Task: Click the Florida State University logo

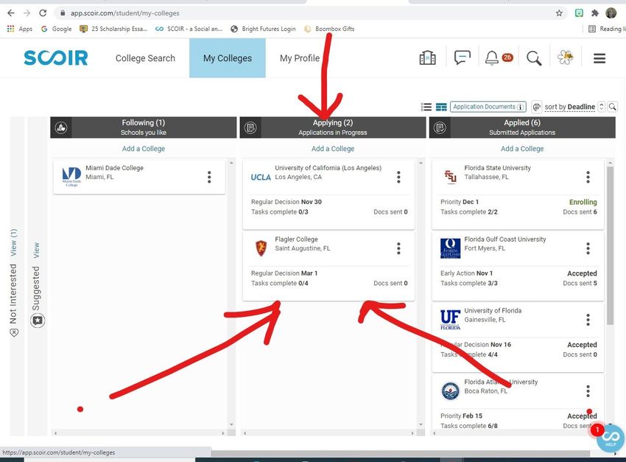Action: (x=450, y=176)
